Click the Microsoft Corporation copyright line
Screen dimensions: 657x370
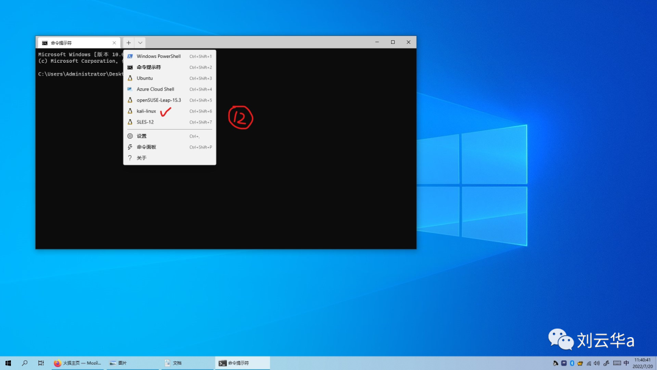(80, 61)
